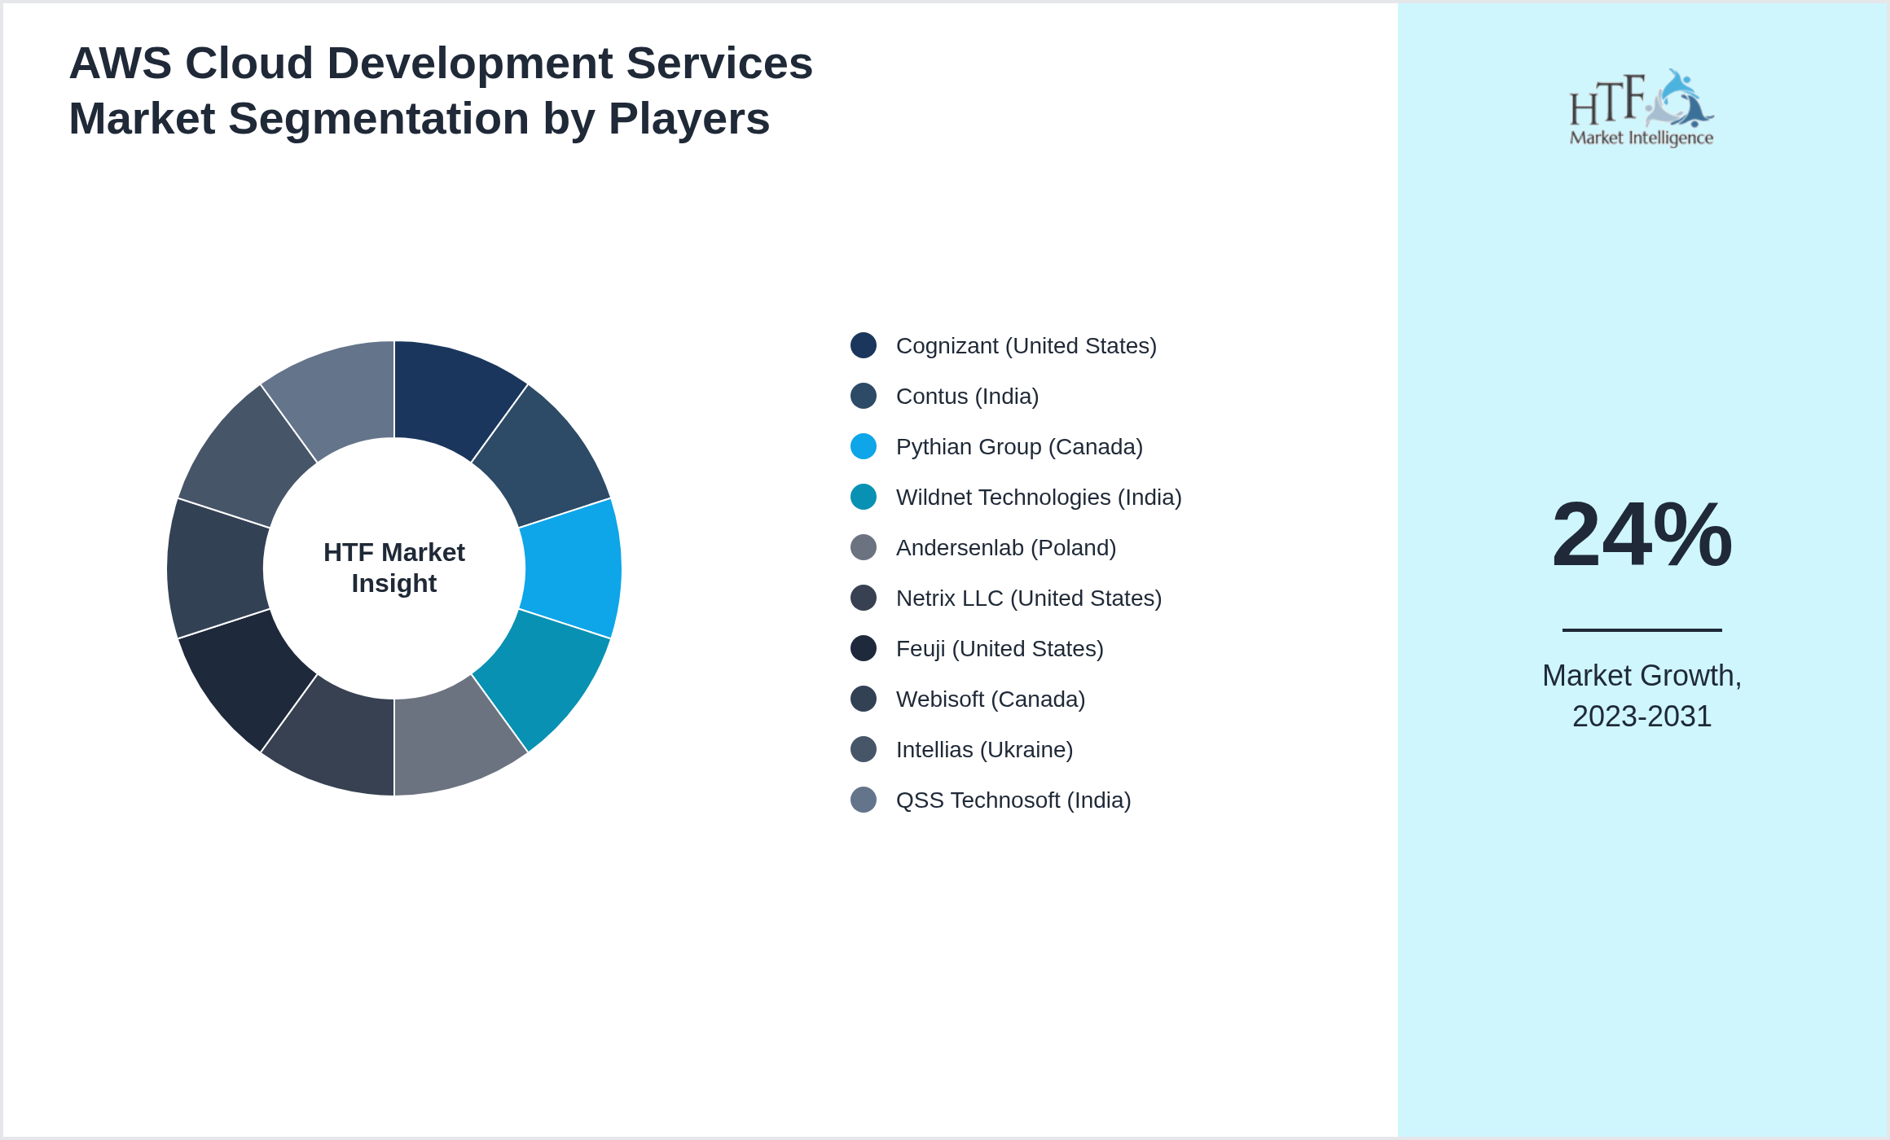
Task: Click the bright blue Pythian Group donut slice
Action: click(574, 568)
